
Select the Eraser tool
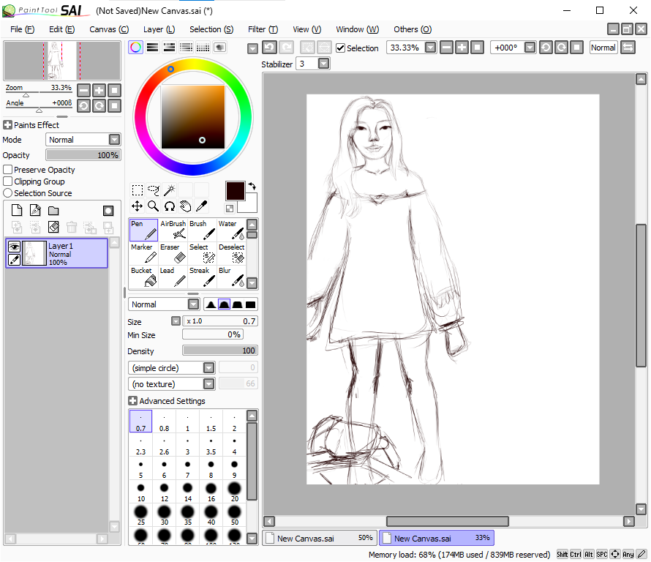point(173,253)
